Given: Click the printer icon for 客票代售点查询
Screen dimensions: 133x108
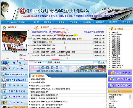Looking at the screenshot, I should pos(4,91).
